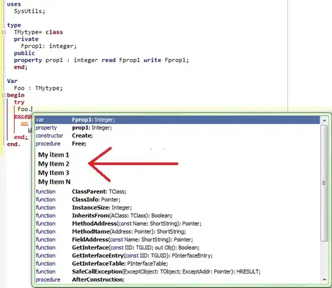Screen dimensions: 332x288
Task: Select ClassParent function in list
Action: point(177,192)
